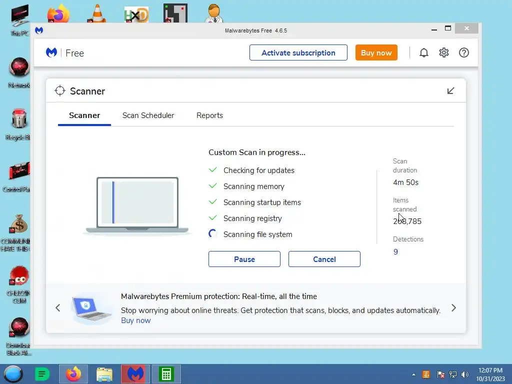Viewport: 512px width, 384px height.
Task: Select the This PC desktop icon
Action: pyautogui.click(x=19, y=20)
